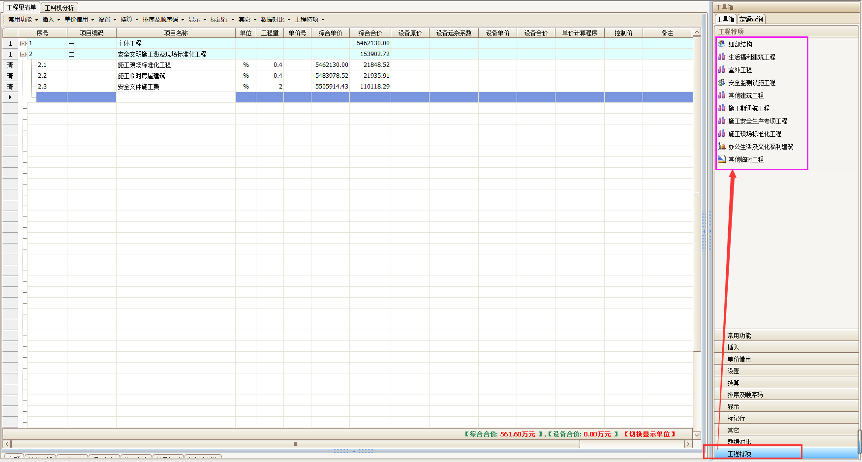Click the 其他临时工程 icon
Screen dimensions: 862x462
coord(722,159)
